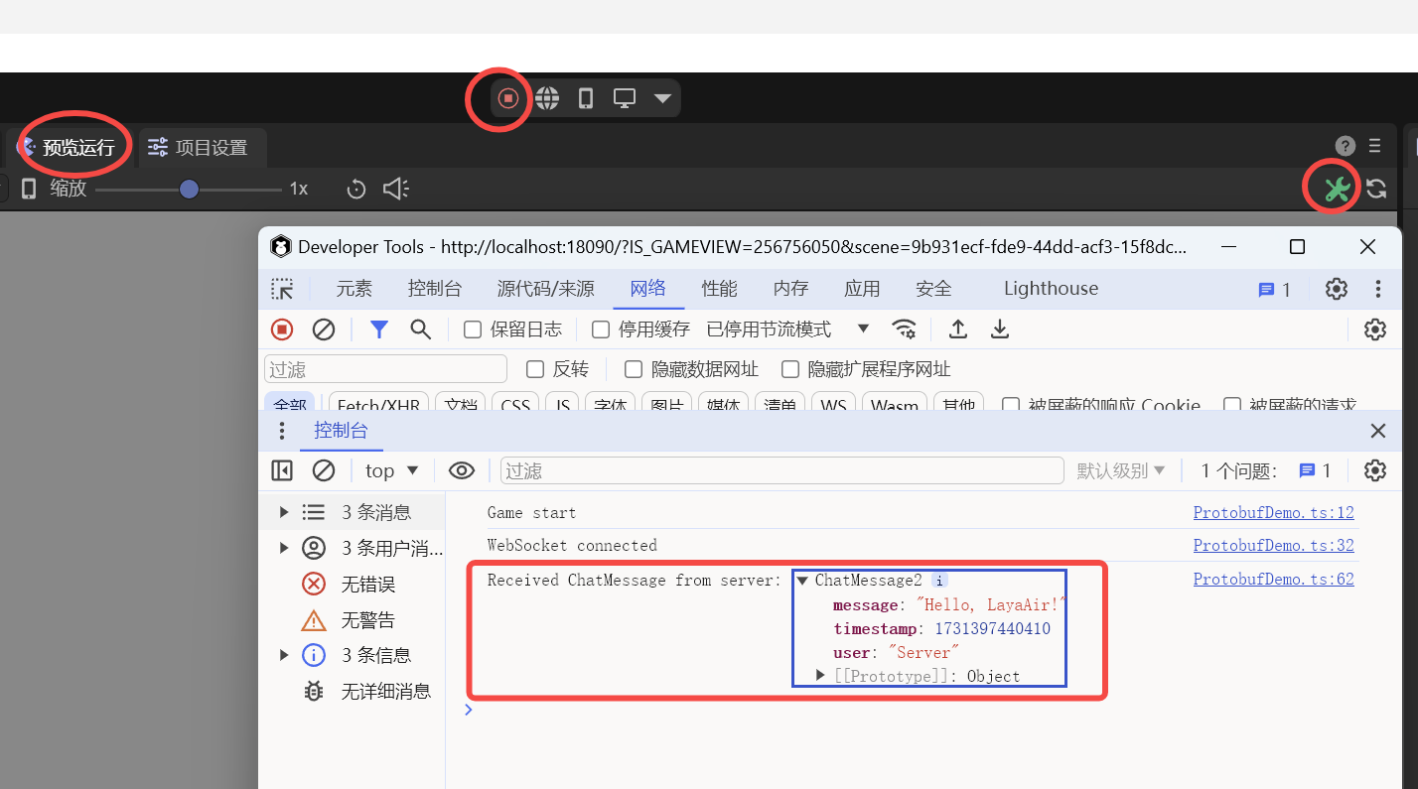This screenshot has width=1418, height=789.
Task: Click the rotate screen icon
Action: tap(356, 189)
